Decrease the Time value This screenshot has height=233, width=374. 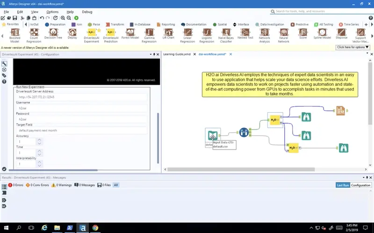[x=39, y=155]
